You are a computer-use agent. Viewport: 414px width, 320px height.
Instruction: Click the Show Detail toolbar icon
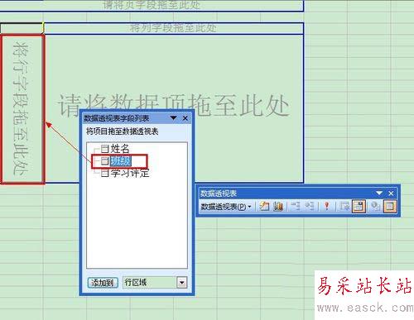click(310, 206)
